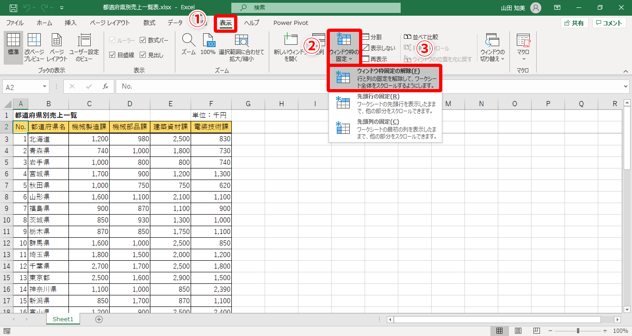Open the ページ レイアウト ribbon tab

(110, 23)
